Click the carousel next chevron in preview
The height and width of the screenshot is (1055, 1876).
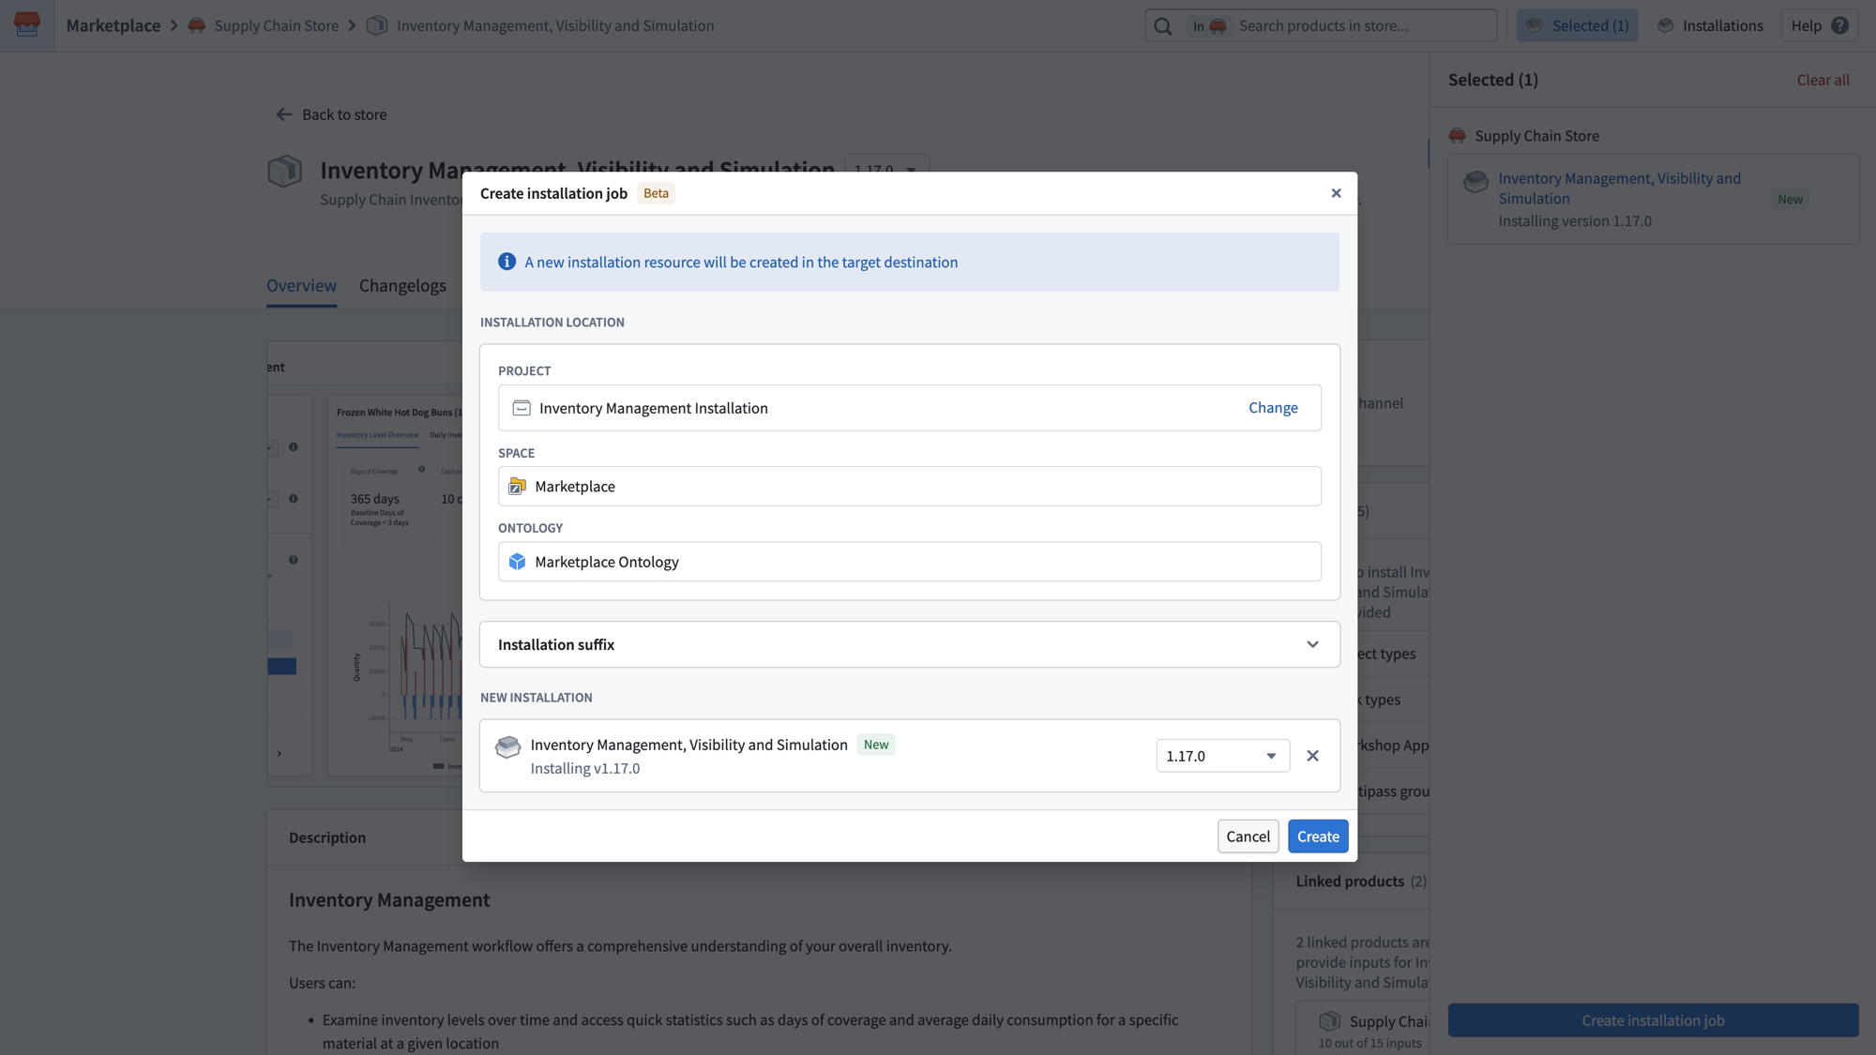(280, 753)
